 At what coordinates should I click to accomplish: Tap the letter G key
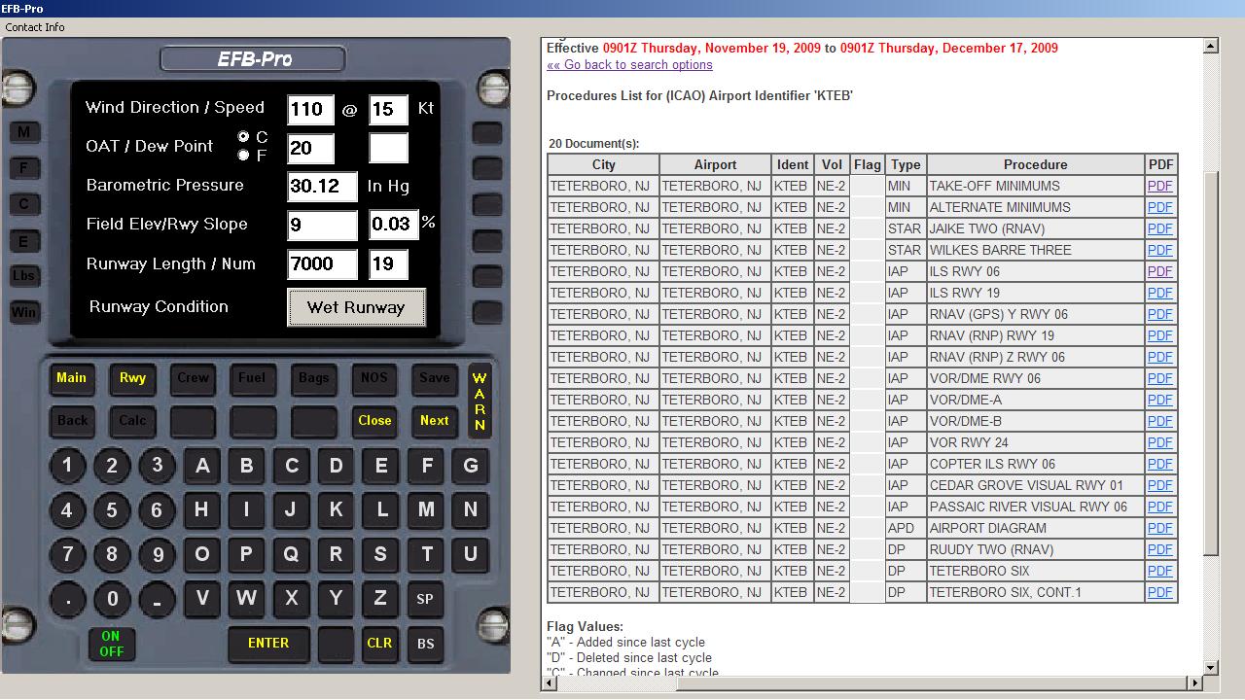click(x=470, y=466)
